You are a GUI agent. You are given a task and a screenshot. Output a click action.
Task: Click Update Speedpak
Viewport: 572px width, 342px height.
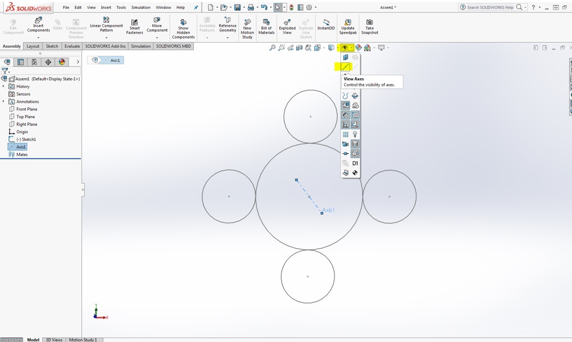click(348, 27)
